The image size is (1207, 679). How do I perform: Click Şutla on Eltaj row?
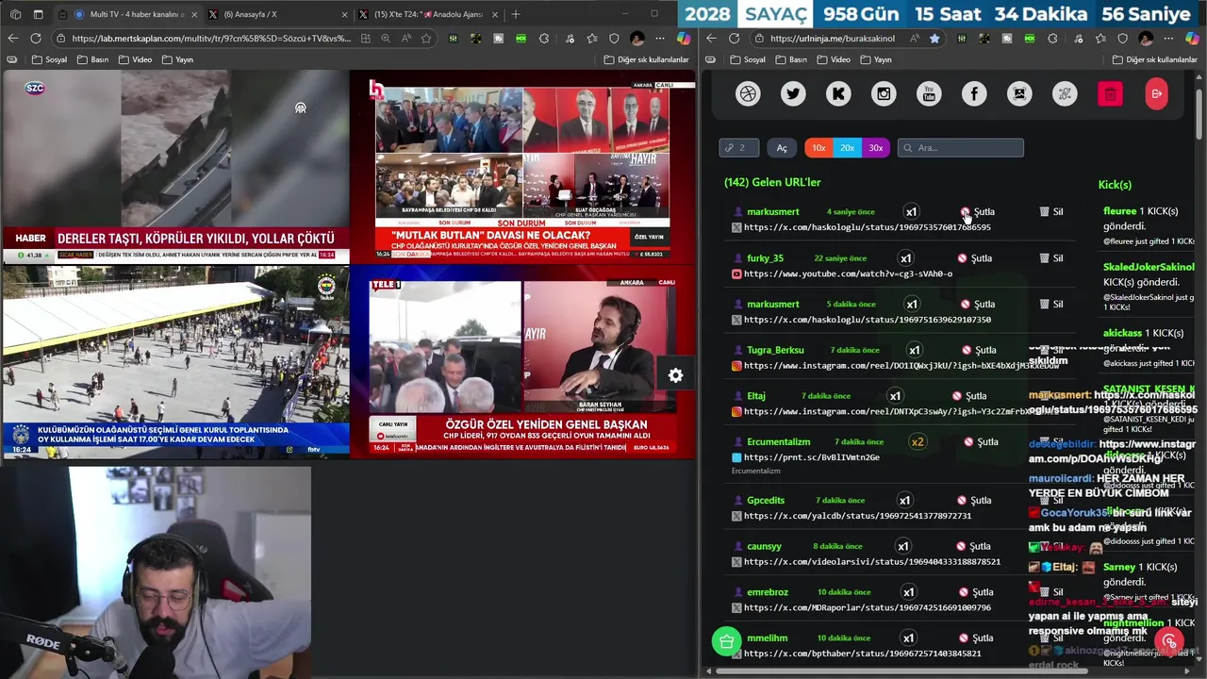click(969, 396)
